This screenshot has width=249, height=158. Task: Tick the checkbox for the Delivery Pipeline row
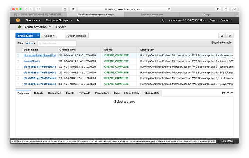[18, 84]
